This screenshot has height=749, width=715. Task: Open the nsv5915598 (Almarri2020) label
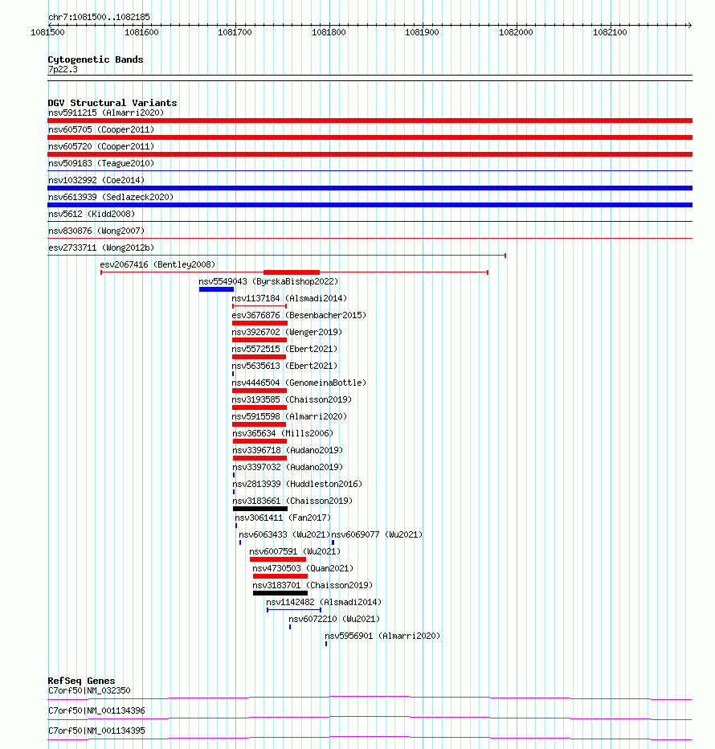(289, 416)
